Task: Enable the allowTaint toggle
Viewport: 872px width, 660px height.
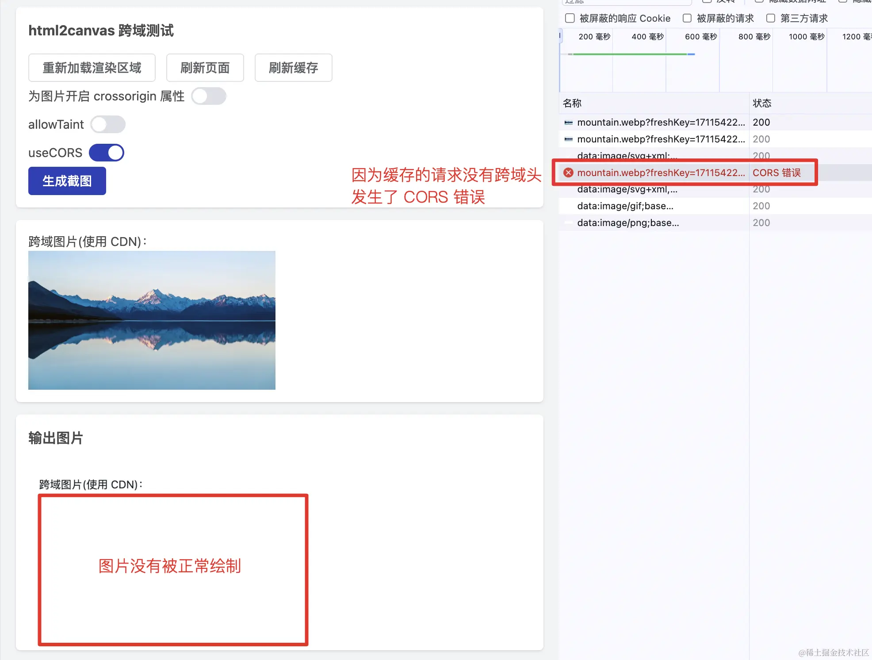Action: (107, 124)
